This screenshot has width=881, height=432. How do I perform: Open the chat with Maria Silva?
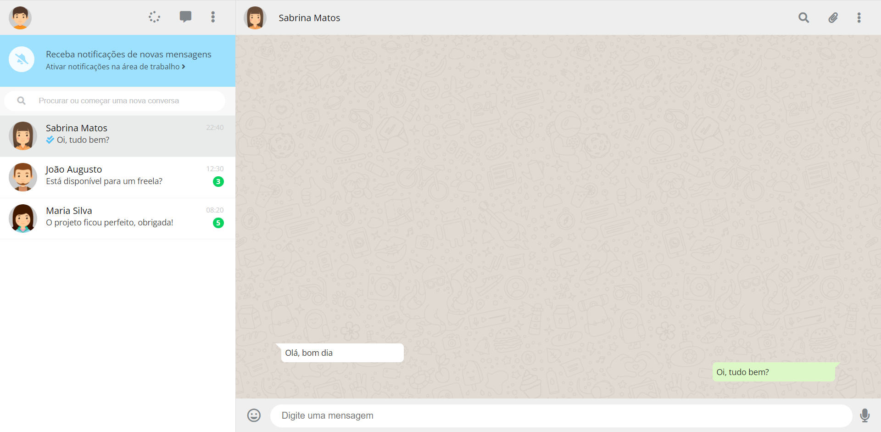(x=117, y=218)
